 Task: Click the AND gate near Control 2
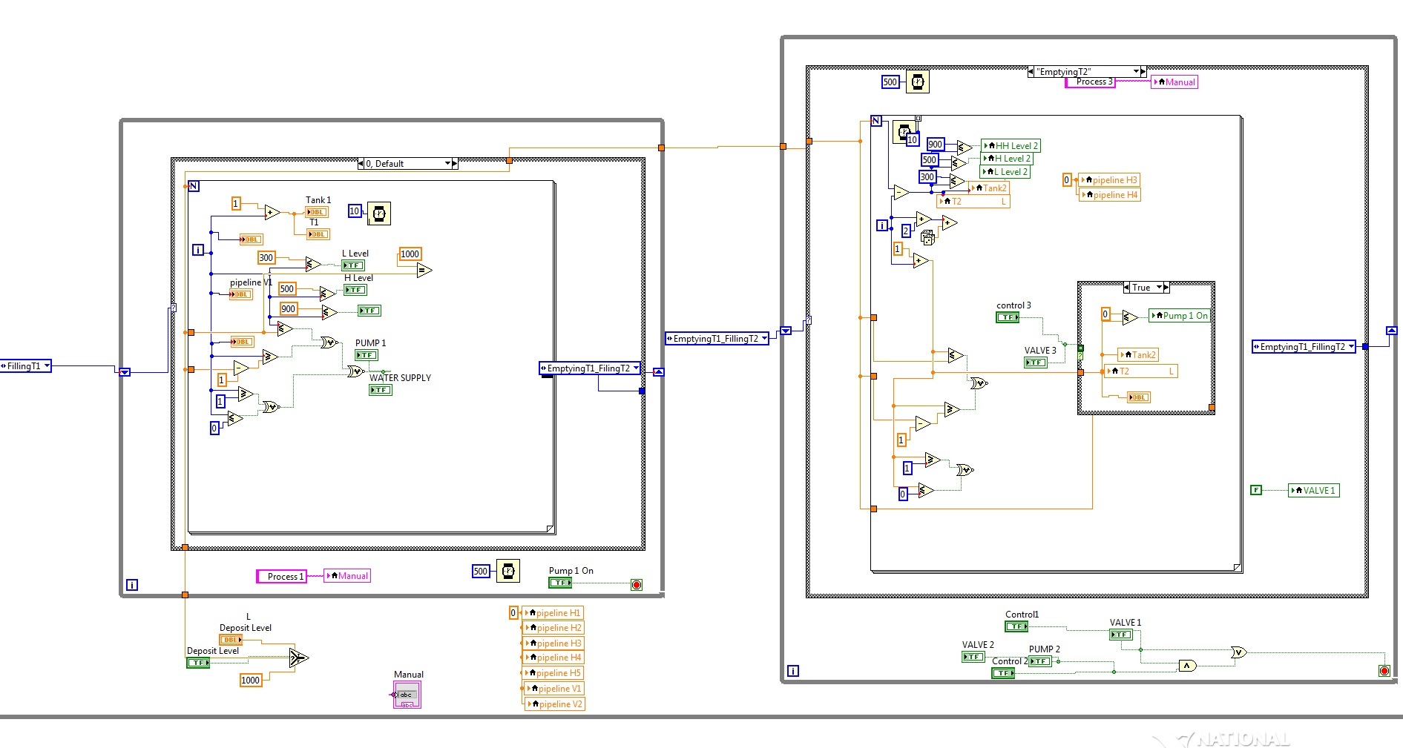pos(1188,666)
